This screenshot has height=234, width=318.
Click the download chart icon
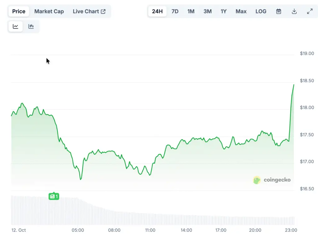(x=294, y=11)
